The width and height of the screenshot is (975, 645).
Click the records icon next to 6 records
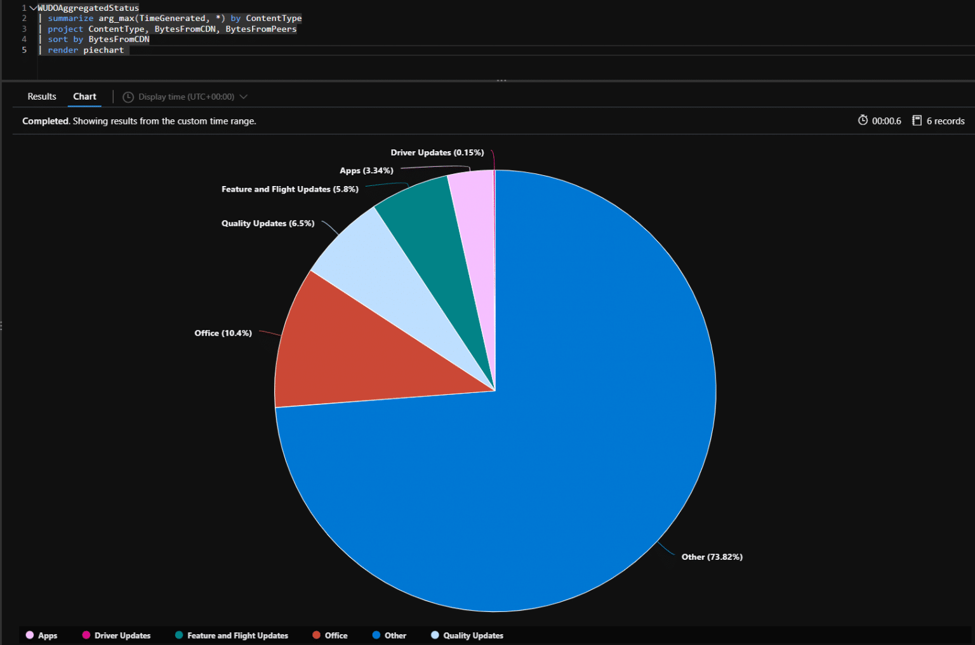click(x=917, y=120)
